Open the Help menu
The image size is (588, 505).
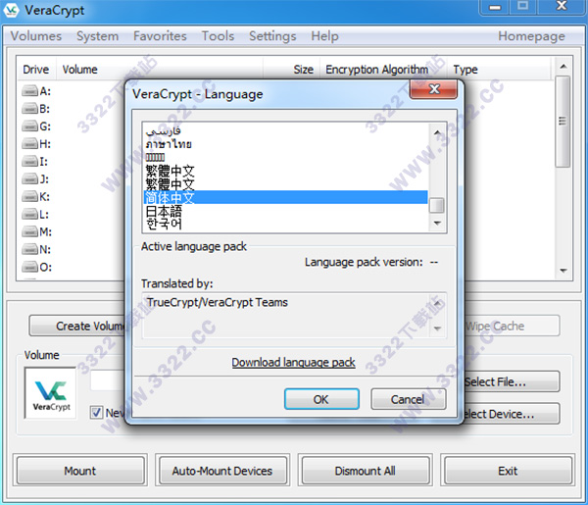324,36
